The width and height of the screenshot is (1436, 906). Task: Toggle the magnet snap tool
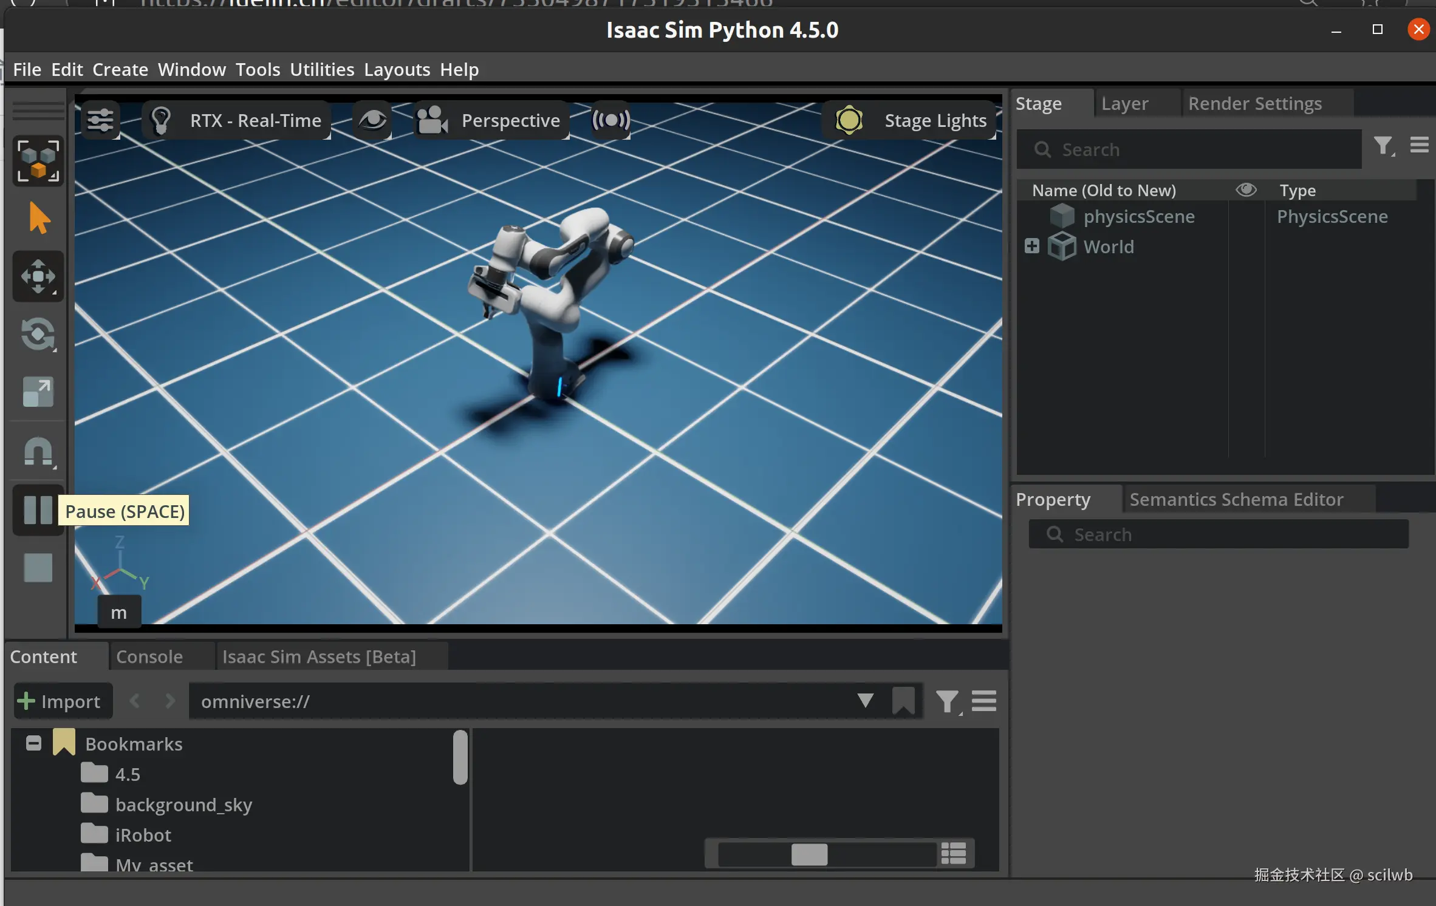click(x=38, y=452)
